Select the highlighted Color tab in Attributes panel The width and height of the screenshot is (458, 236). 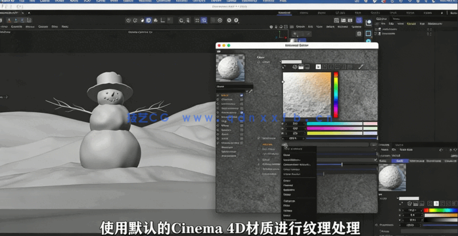400,161
